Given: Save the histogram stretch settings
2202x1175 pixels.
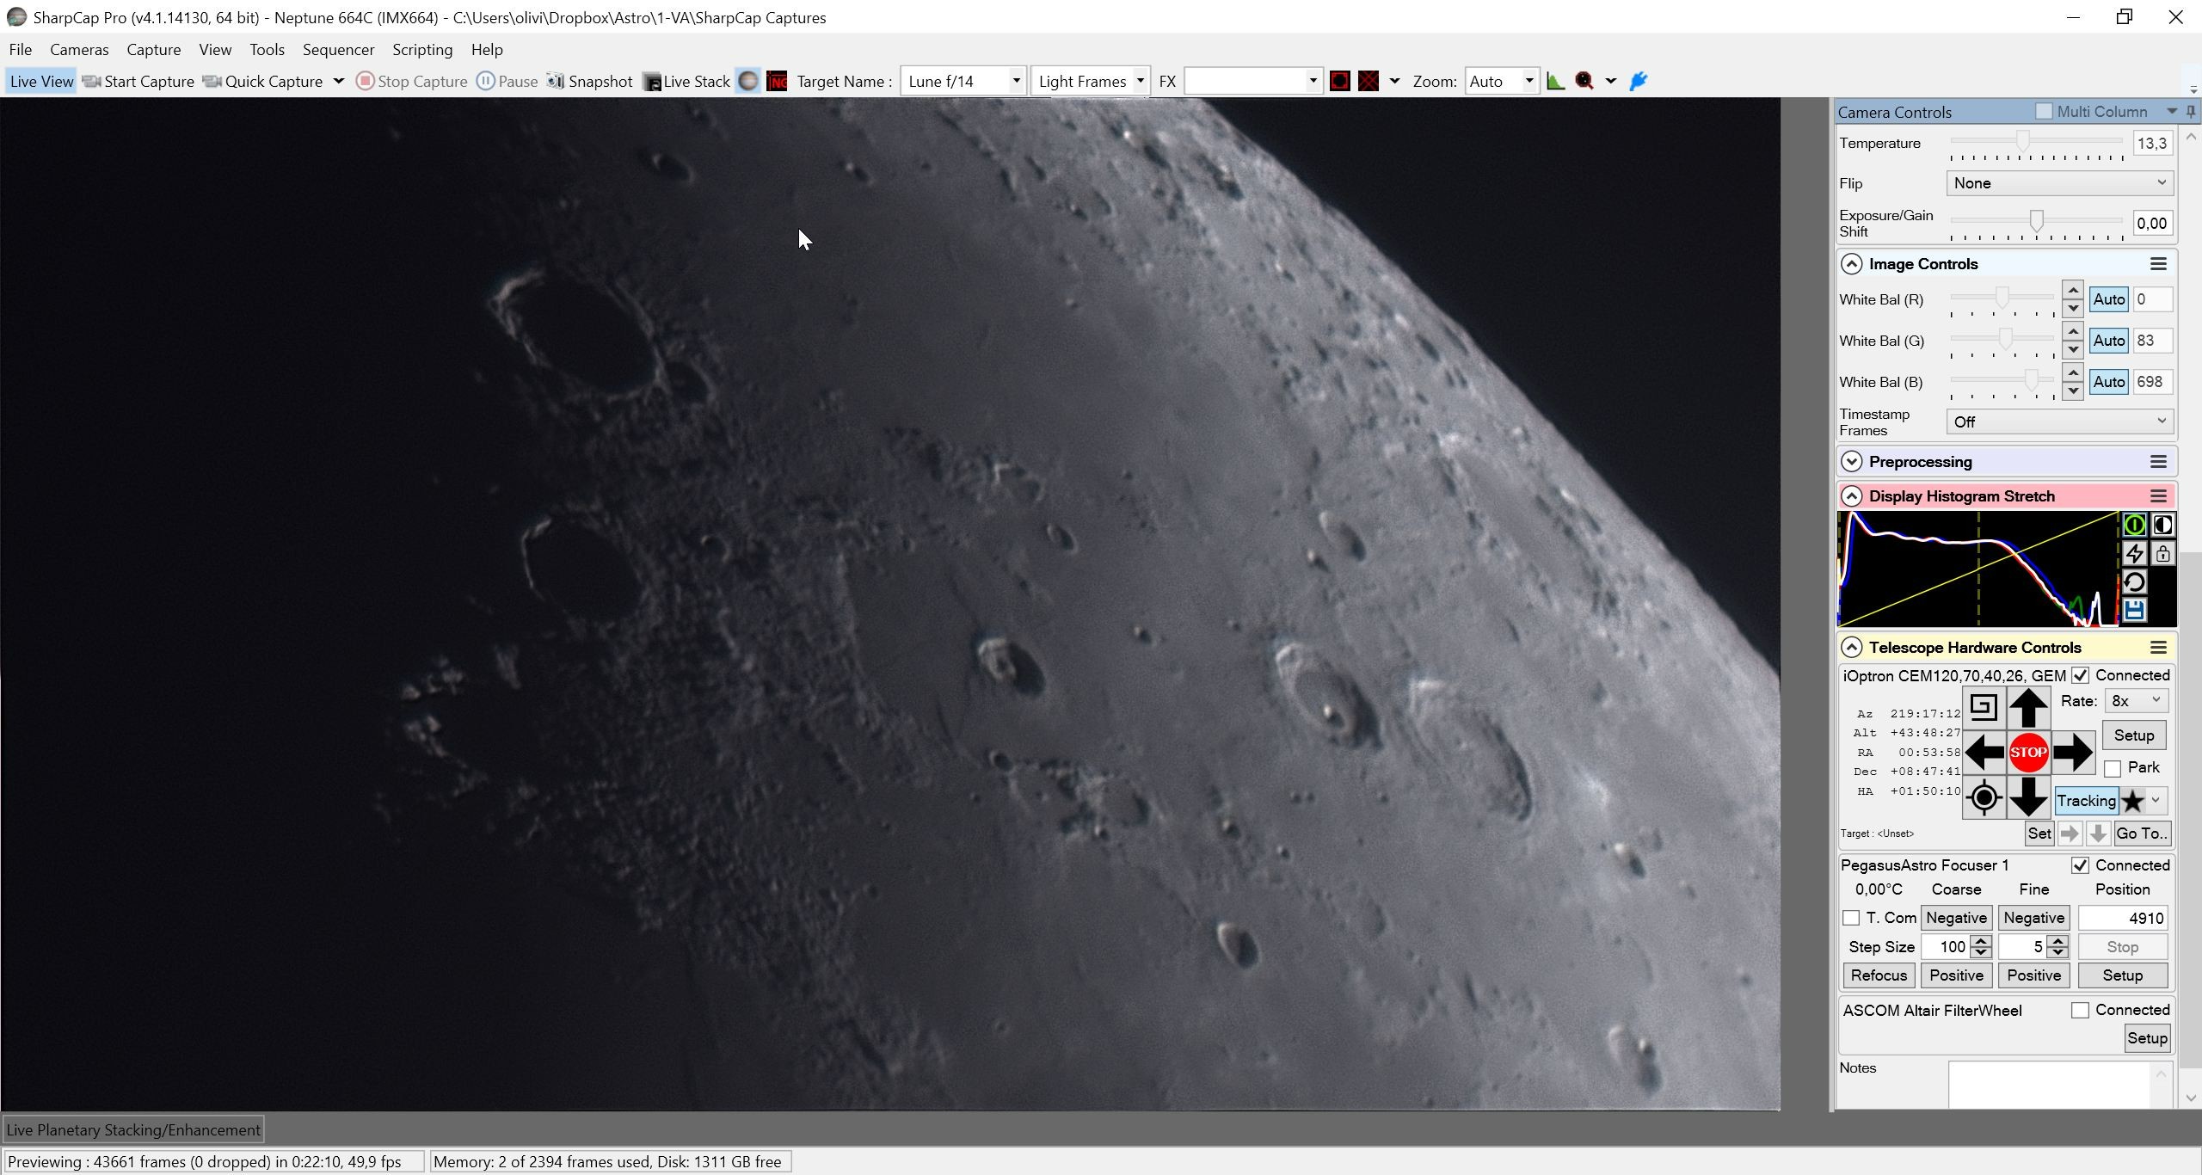Looking at the screenshot, I should [x=2135, y=611].
